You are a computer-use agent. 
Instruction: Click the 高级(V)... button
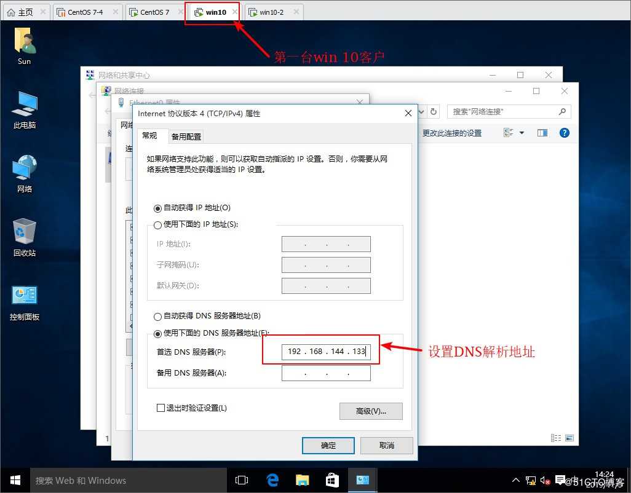pos(371,411)
